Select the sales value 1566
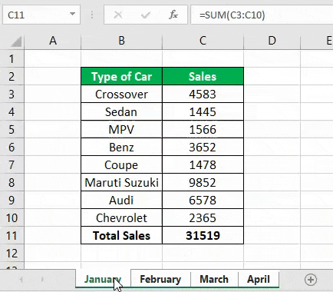 [x=203, y=129]
